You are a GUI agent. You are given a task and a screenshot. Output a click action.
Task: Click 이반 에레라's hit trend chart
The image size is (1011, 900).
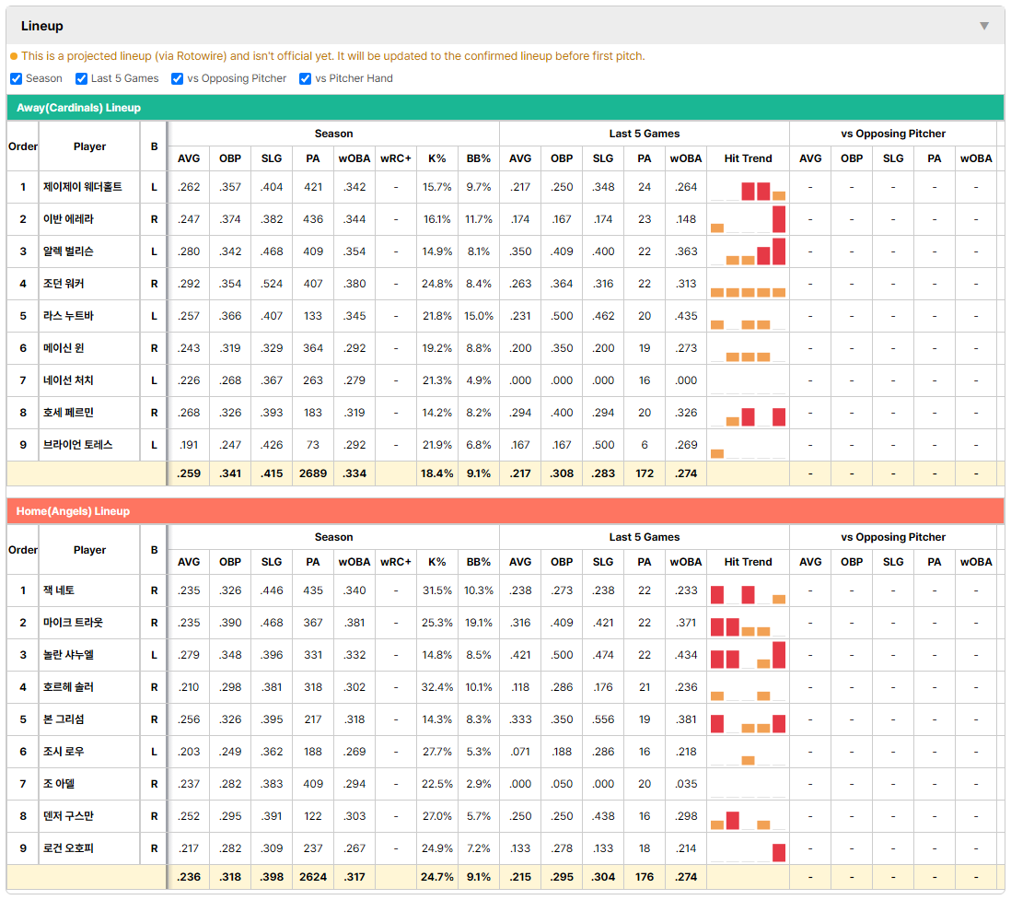coord(748,219)
